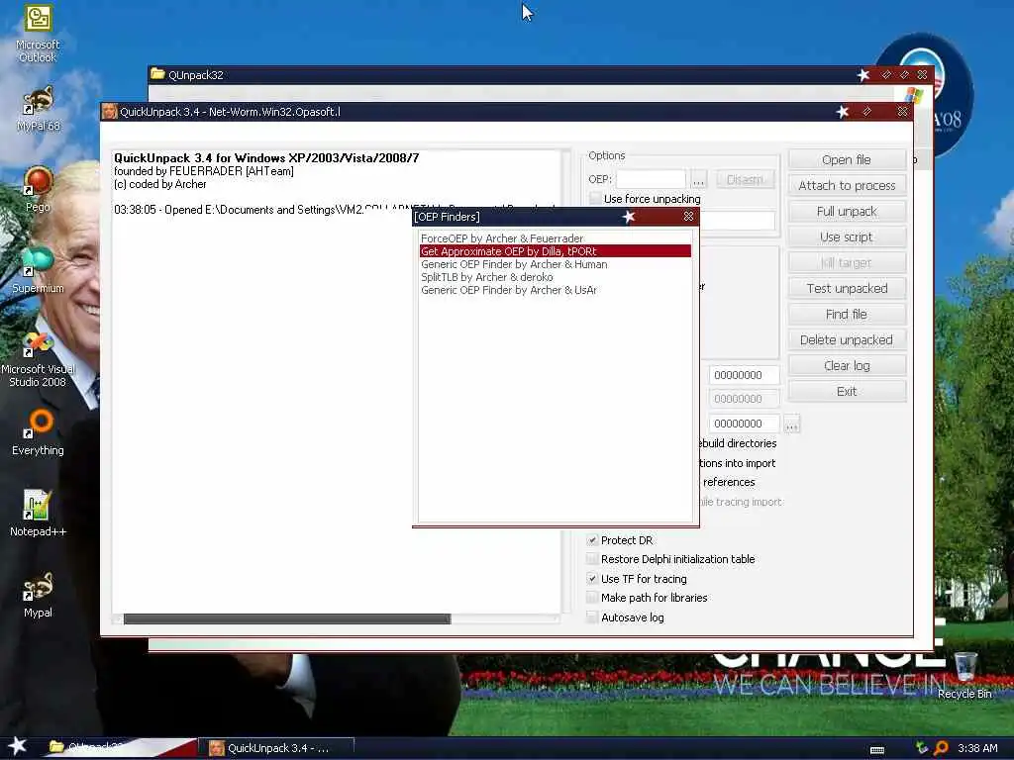Enable Restore Delphi initialization table
This screenshot has width=1014, height=760.
pyautogui.click(x=592, y=559)
